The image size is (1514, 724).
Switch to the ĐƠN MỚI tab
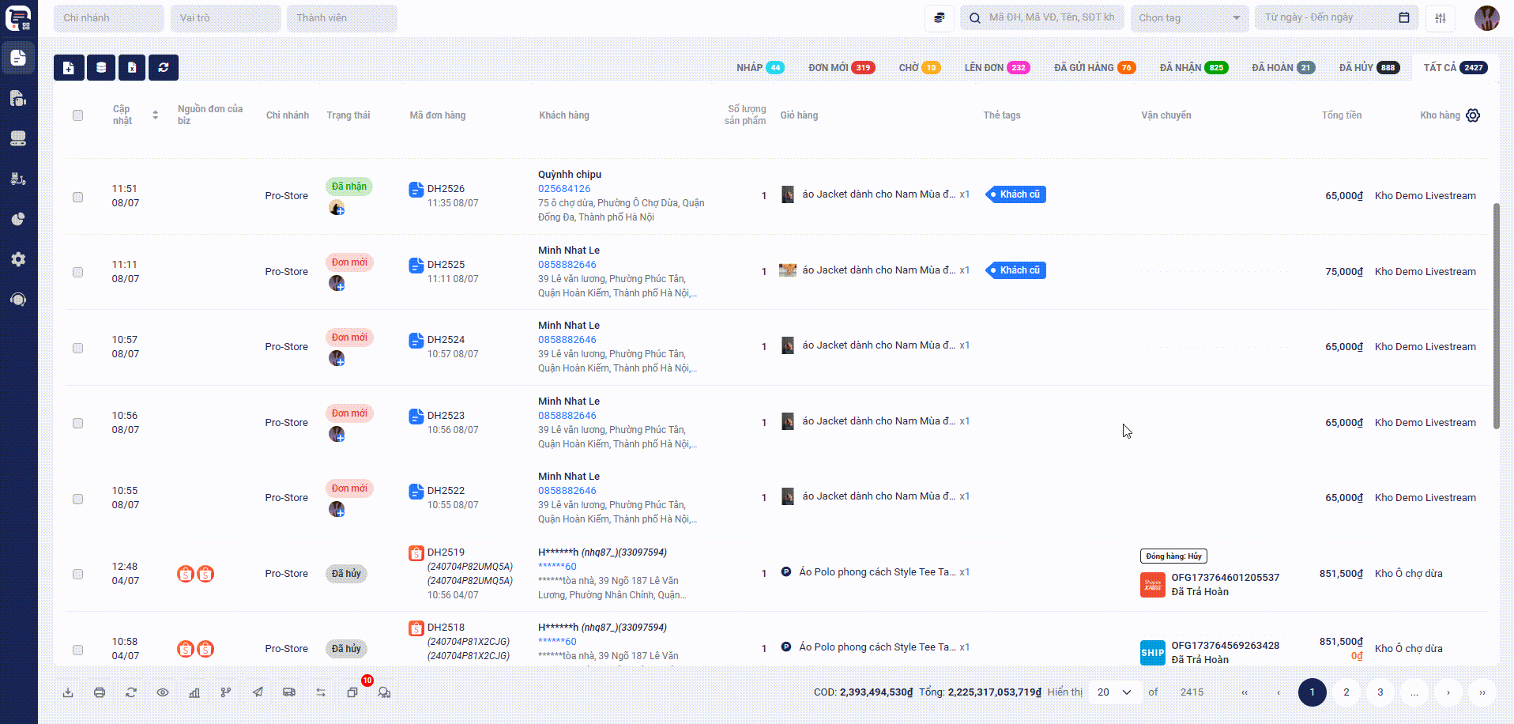(839, 68)
